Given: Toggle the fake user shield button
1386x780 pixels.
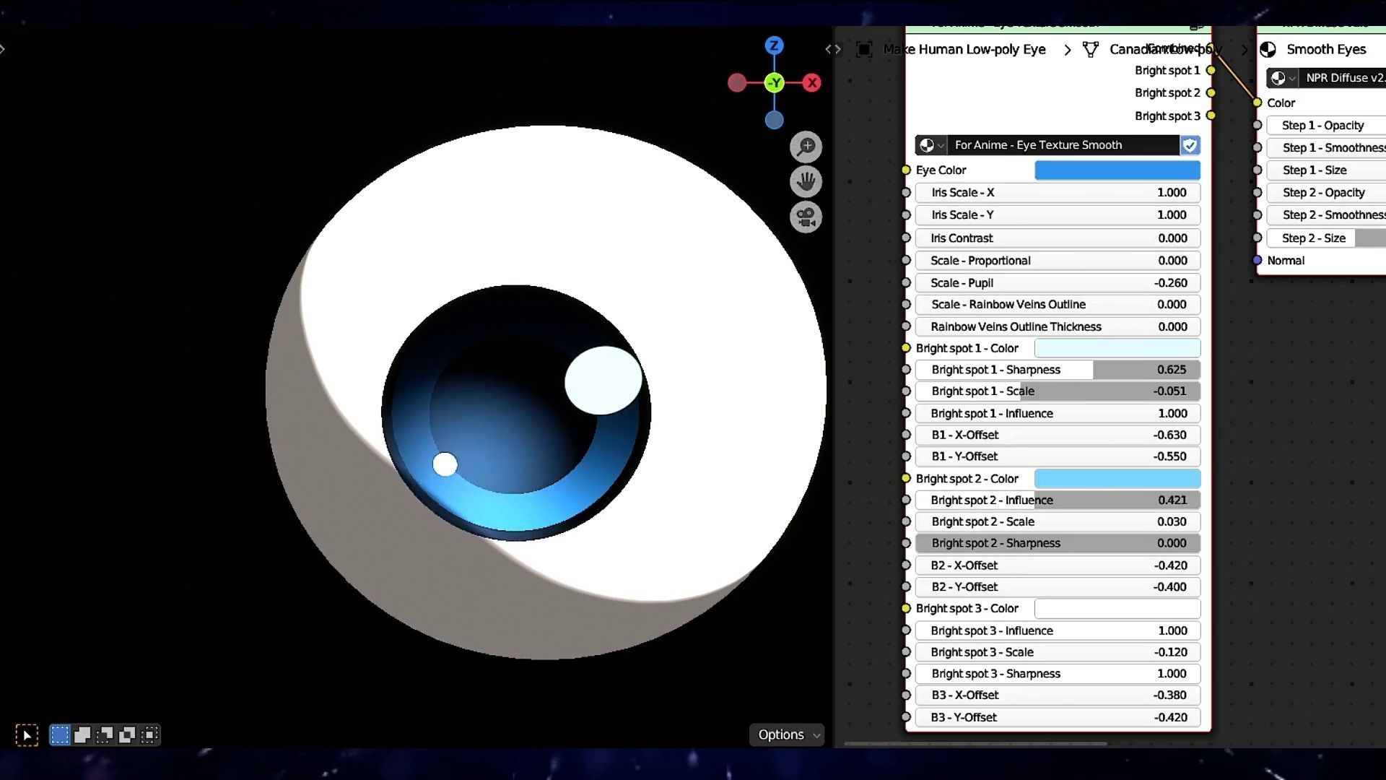Looking at the screenshot, I should (1190, 145).
